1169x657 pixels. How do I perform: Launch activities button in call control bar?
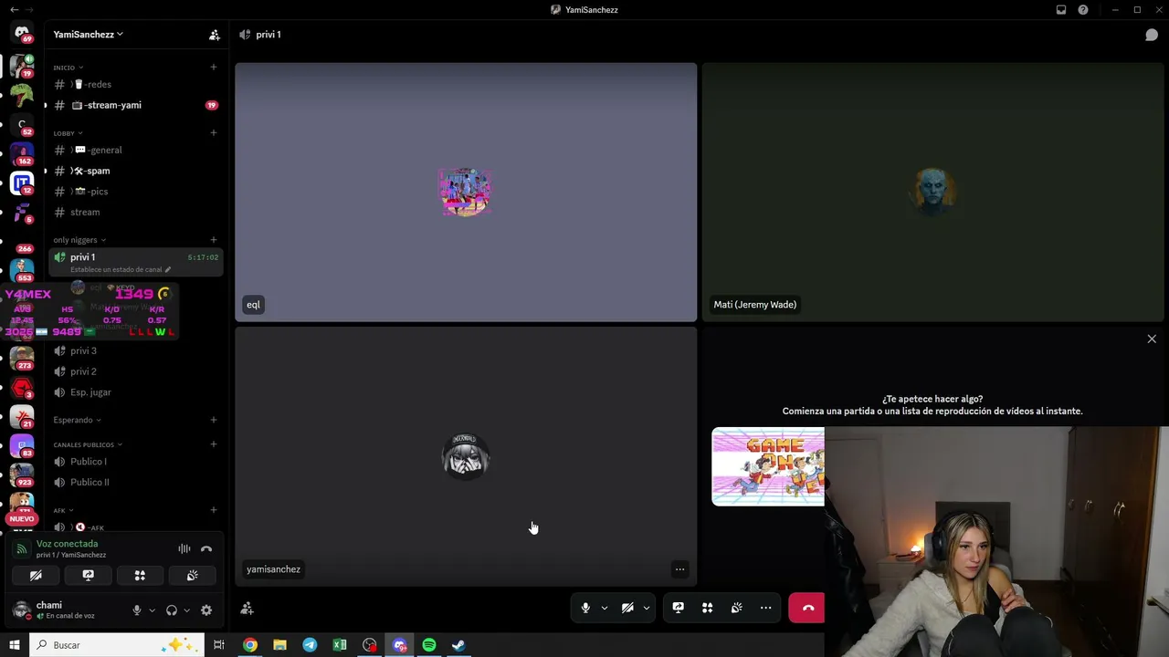[x=707, y=608]
